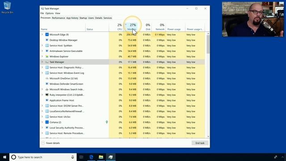Launch Microsoft Edge from the taskbar

(91, 157)
